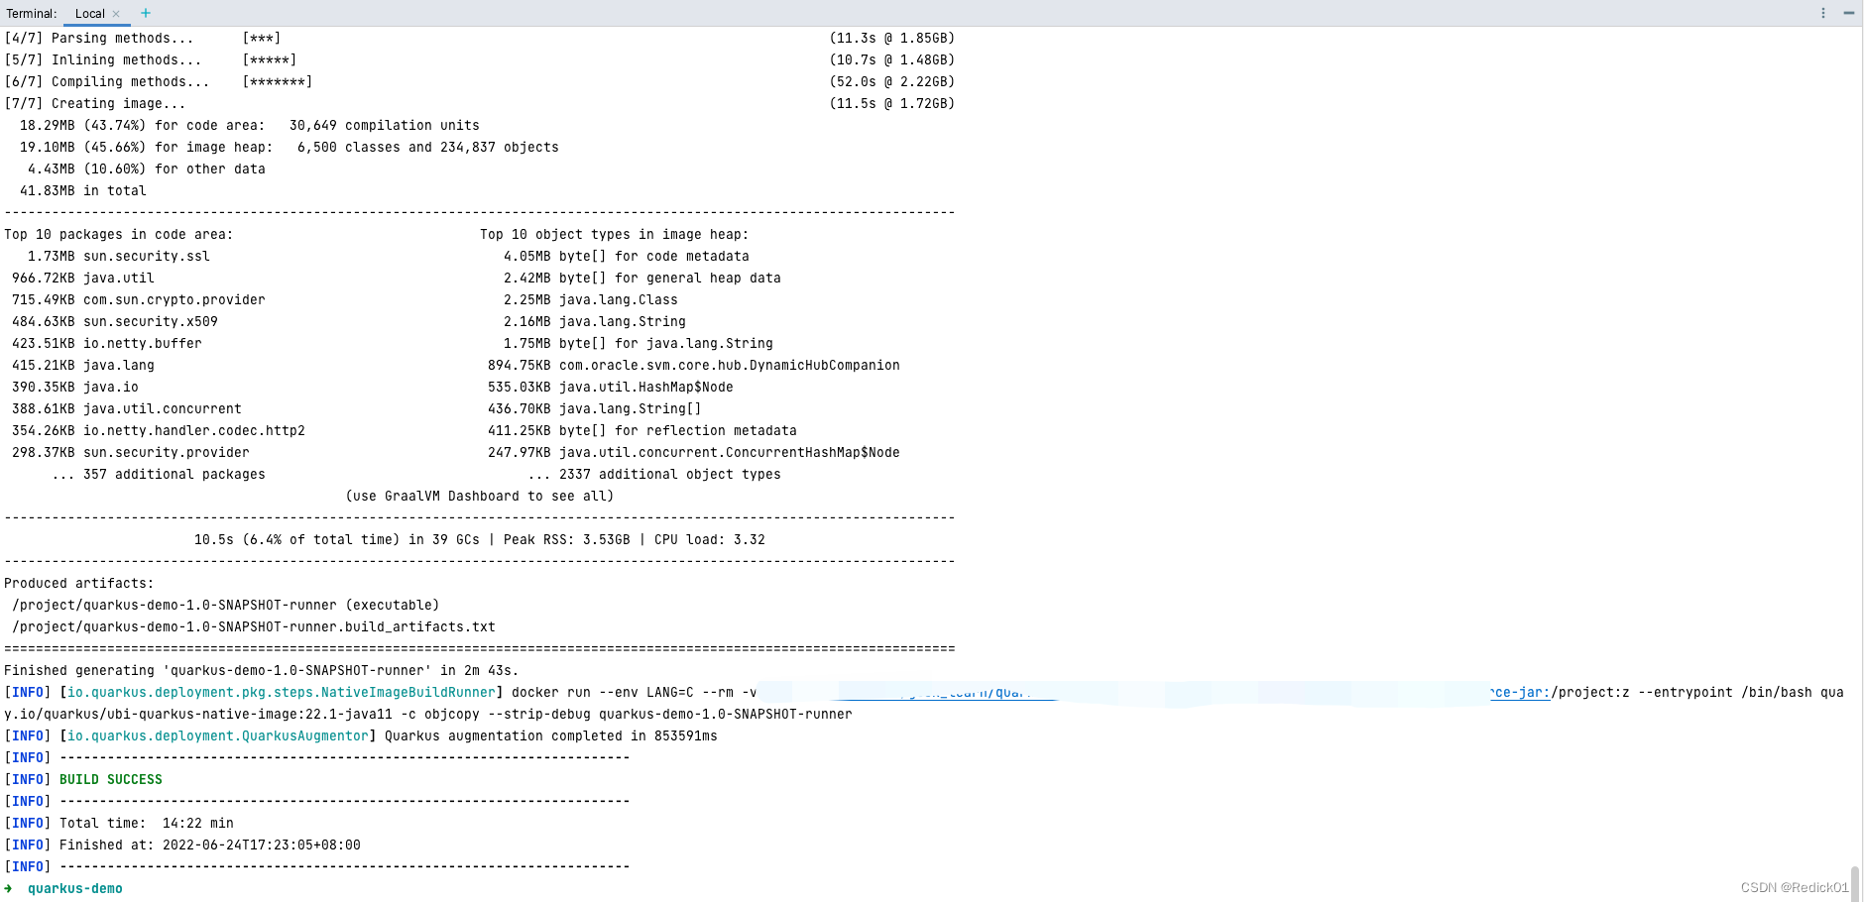
Task: Click '(52.0s @ 2.22GB)' timing text
Action: point(892,81)
